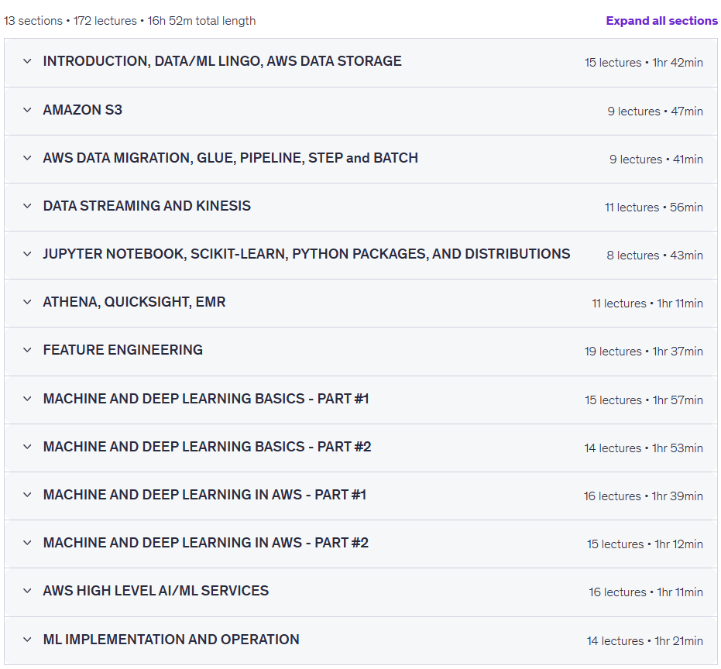Select MACHINE AND DEEP LEARNING IN AWS - PART #2 title

click(205, 543)
